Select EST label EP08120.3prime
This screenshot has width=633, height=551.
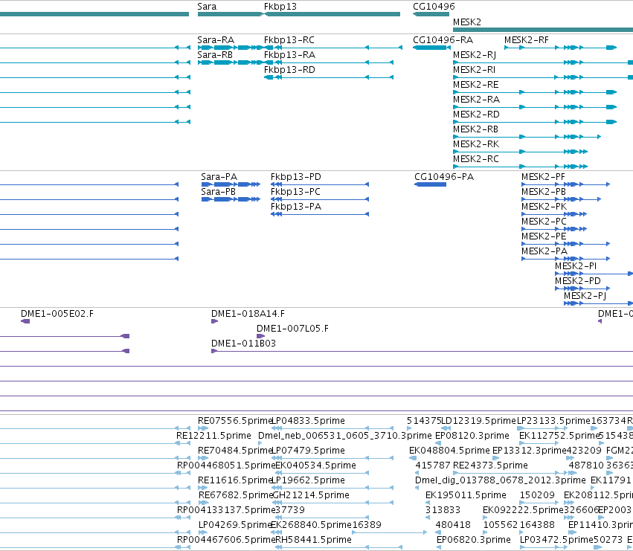pyautogui.click(x=472, y=436)
